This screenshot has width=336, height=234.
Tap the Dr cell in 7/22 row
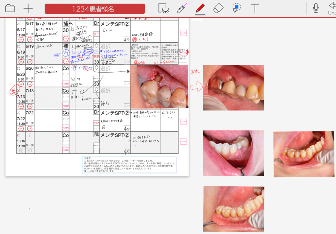(96, 112)
